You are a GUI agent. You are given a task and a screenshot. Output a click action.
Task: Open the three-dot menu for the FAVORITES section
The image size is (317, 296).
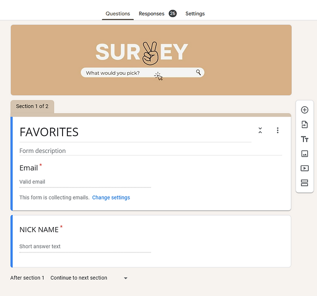pyautogui.click(x=278, y=131)
